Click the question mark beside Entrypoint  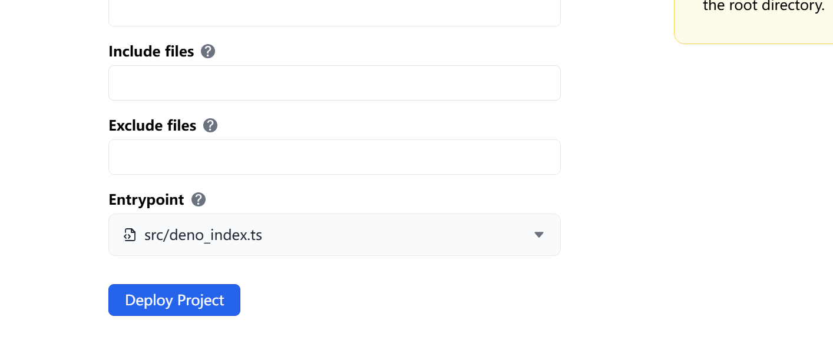(199, 200)
